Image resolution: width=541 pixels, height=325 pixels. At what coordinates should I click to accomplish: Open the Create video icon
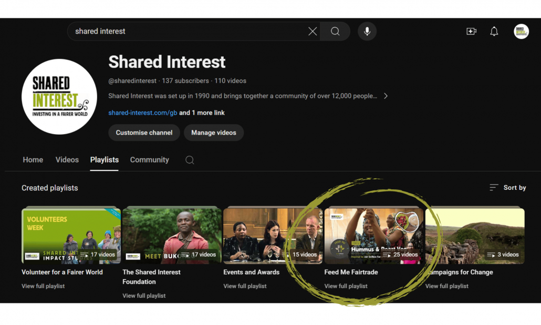471,32
